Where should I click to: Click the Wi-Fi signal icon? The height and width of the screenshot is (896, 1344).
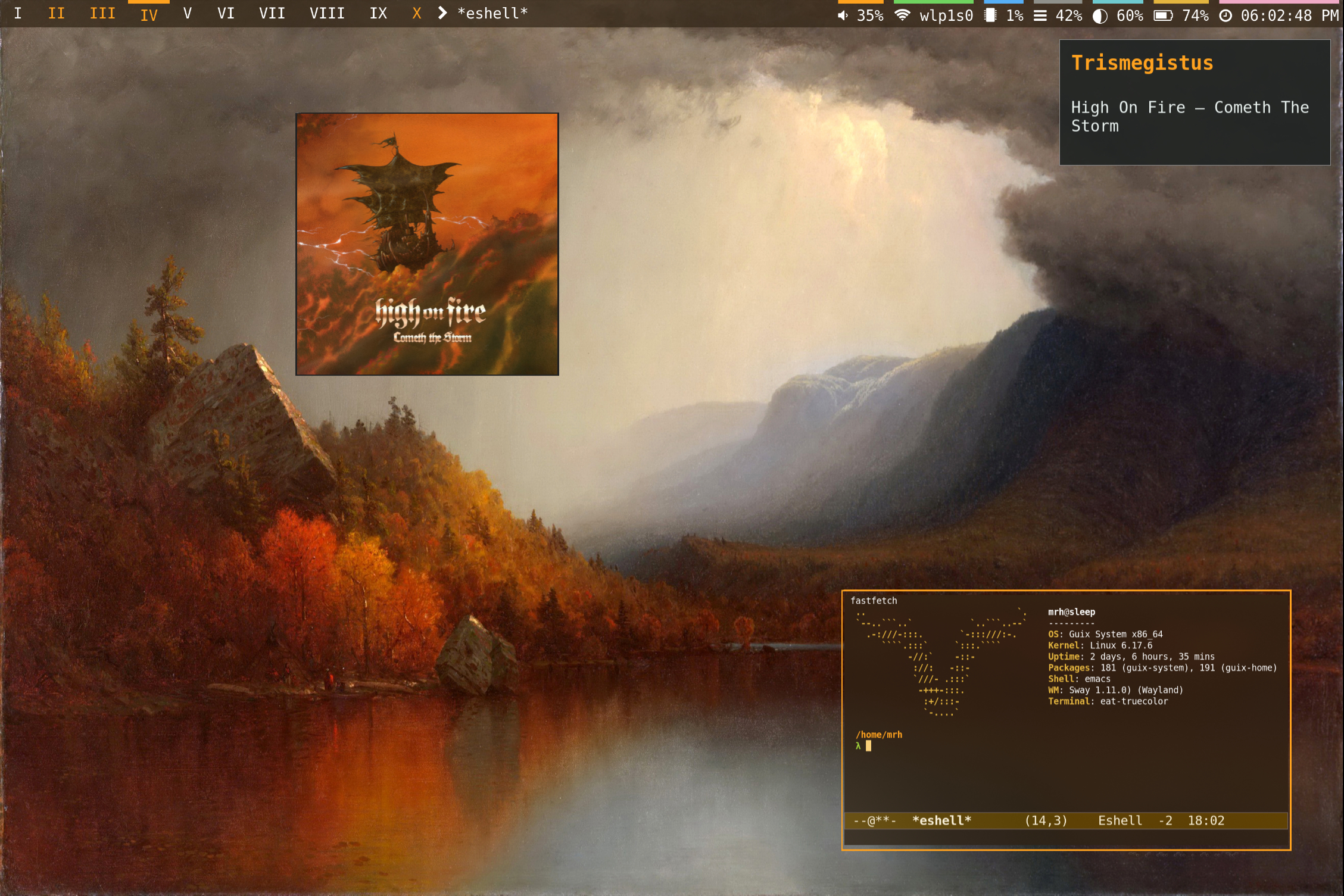point(902,15)
